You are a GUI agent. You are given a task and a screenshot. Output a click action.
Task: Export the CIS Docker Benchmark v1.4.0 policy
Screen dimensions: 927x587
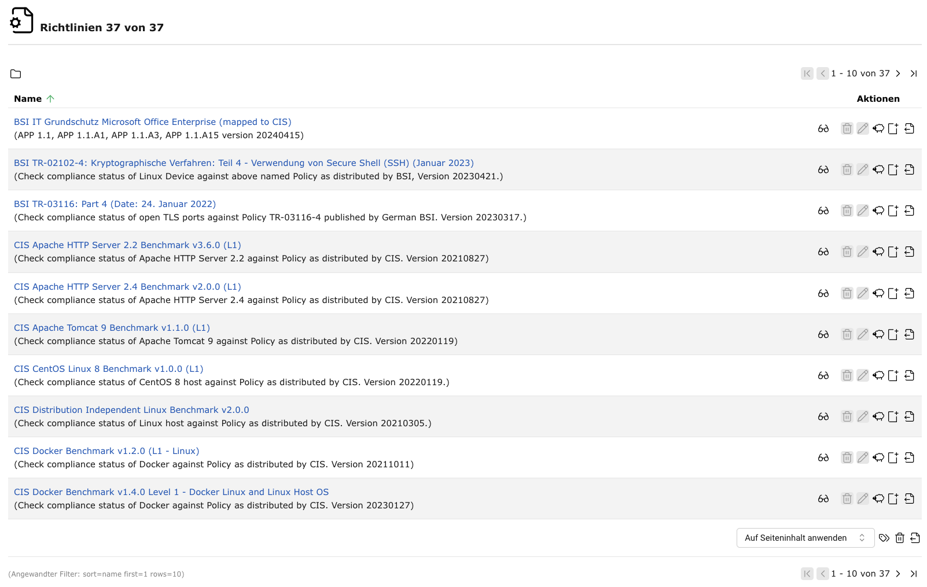click(909, 499)
